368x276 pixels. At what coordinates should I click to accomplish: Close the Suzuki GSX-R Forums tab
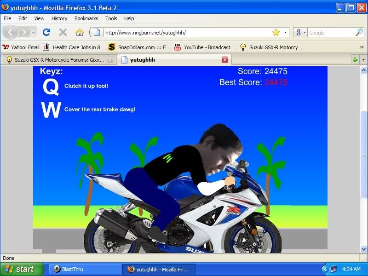(x=109, y=60)
